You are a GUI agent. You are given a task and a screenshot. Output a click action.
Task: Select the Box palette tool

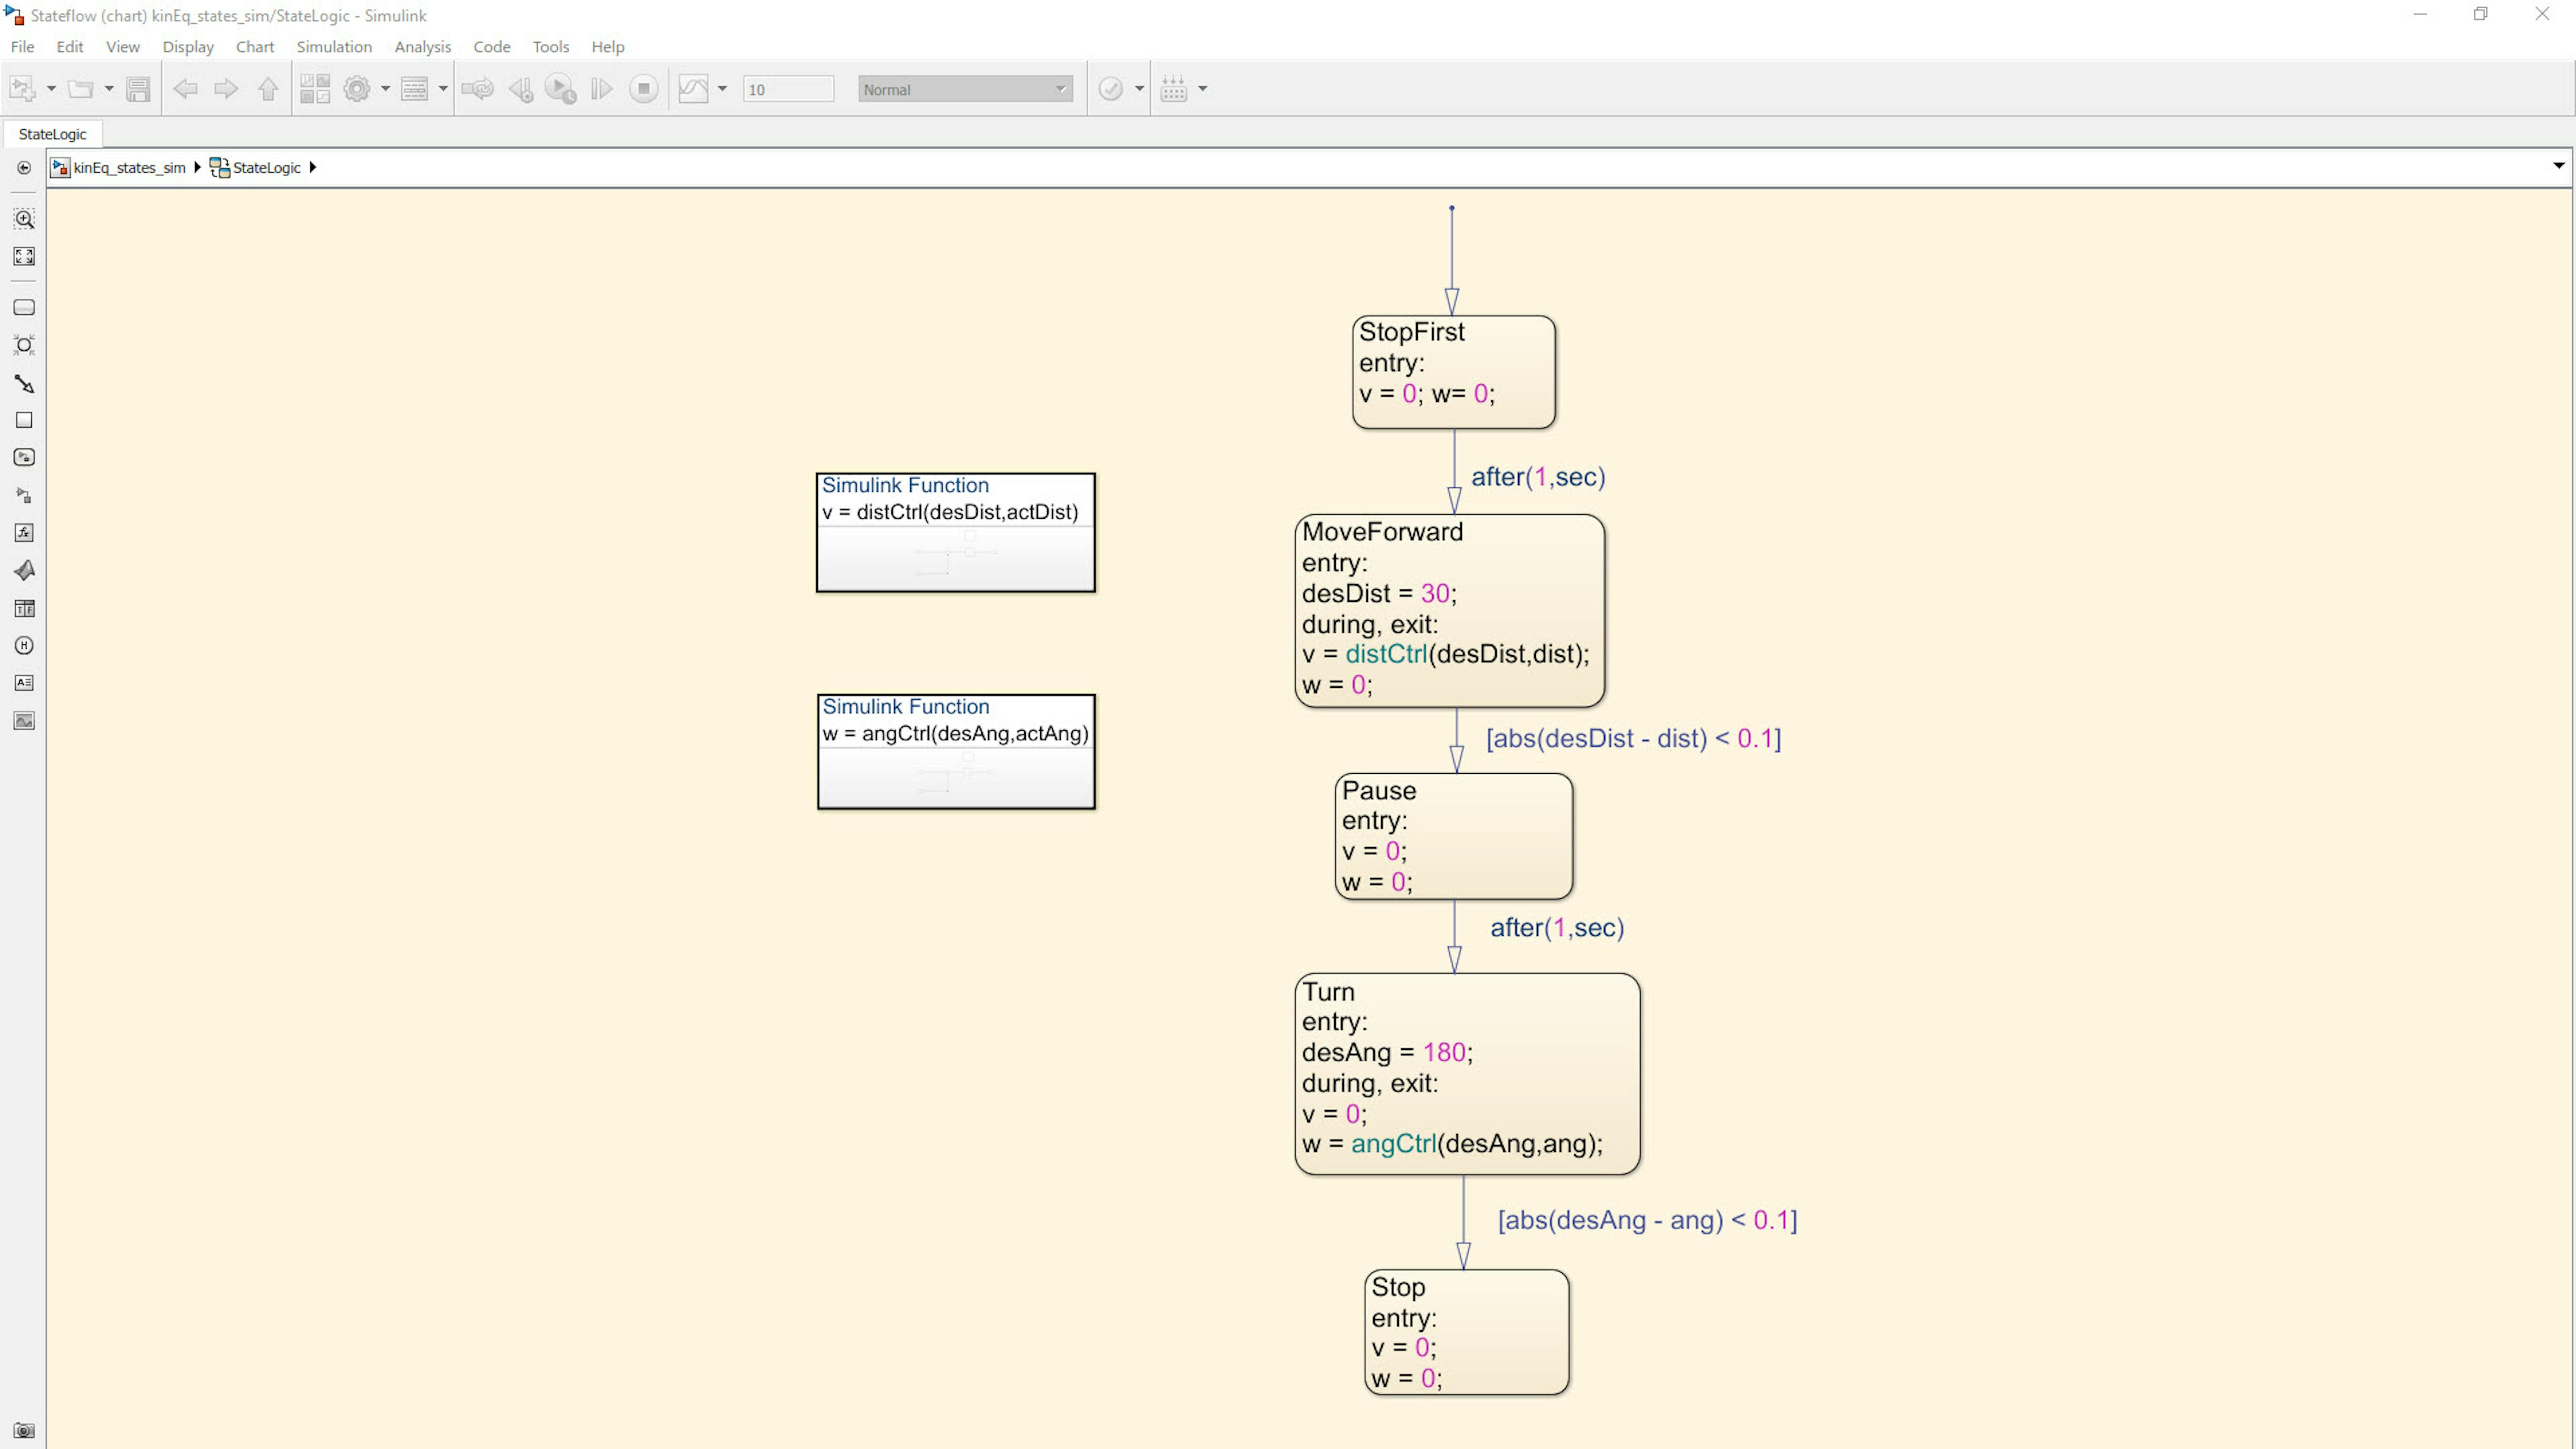coord(24,420)
